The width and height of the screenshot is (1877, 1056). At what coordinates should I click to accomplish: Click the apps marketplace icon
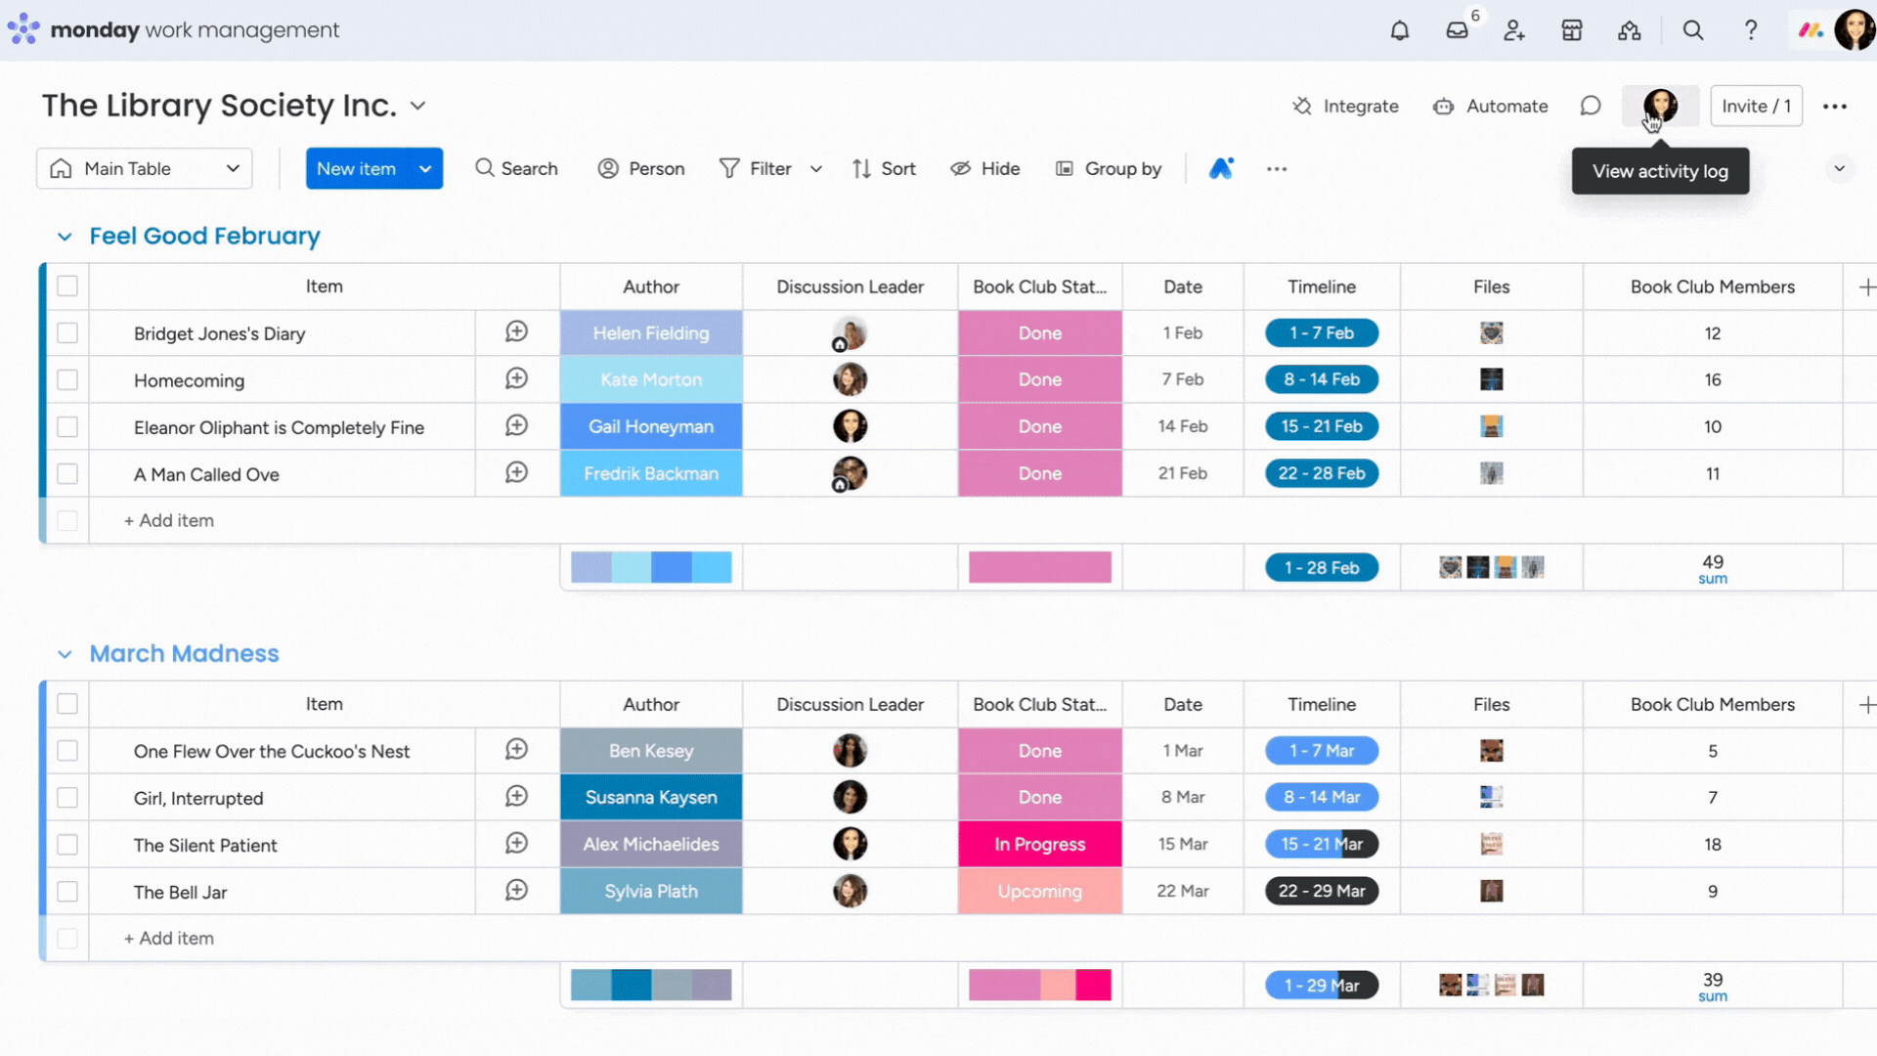point(1571,29)
